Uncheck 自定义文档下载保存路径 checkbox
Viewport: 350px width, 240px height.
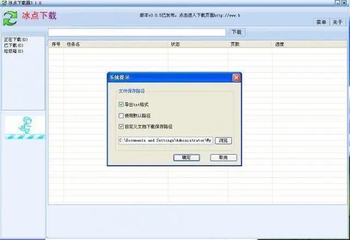pyautogui.click(x=121, y=126)
